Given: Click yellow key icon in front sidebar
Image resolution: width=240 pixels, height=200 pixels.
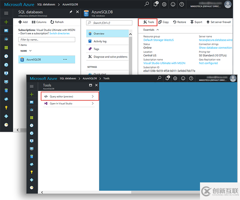Looking at the screenshot, I should pos(32,172).
